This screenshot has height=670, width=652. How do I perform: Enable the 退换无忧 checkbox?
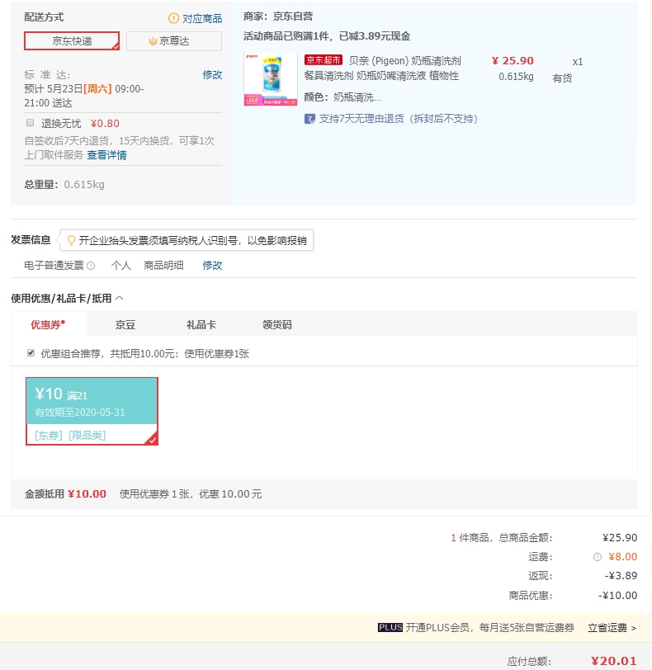point(30,123)
